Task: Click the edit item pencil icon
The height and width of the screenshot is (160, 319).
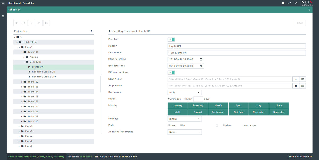Action: (24, 23)
